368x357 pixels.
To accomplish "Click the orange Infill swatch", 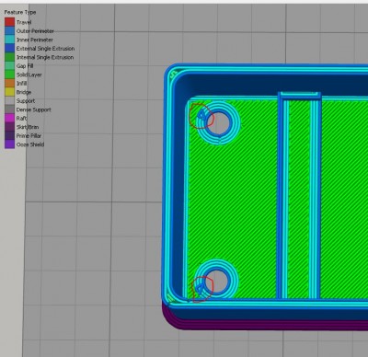I will point(9,83).
